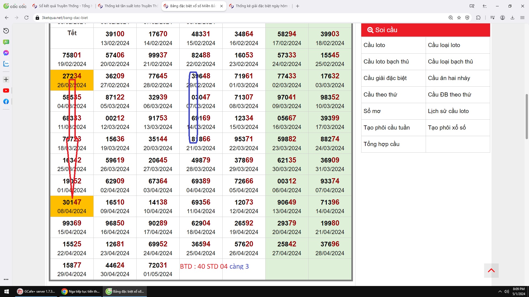Bookmark page with the star icon

pyautogui.click(x=459, y=18)
